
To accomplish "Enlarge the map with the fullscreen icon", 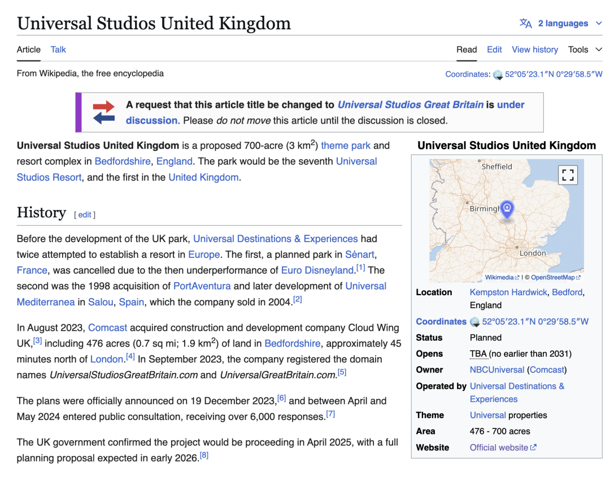I will pyautogui.click(x=568, y=175).
